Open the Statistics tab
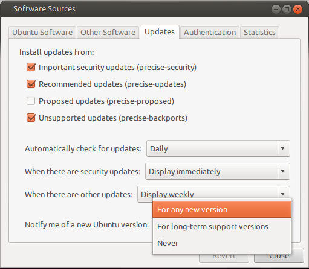Viewport: 309px width, 269px height. pyautogui.click(x=259, y=32)
